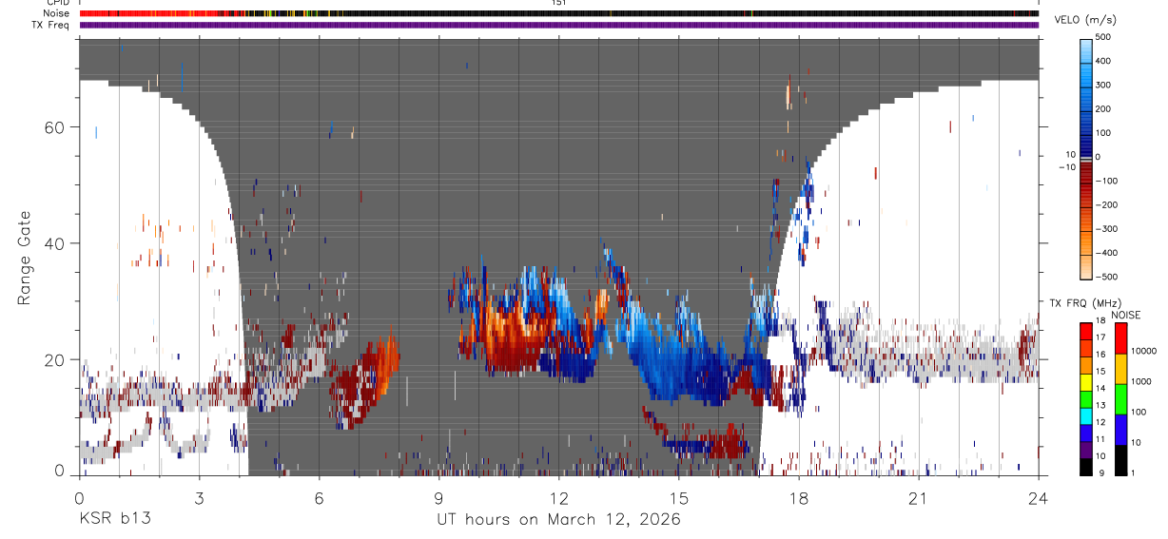Click the −100 tick on velocity scale
The image size is (1168, 539).
point(1107,181)
